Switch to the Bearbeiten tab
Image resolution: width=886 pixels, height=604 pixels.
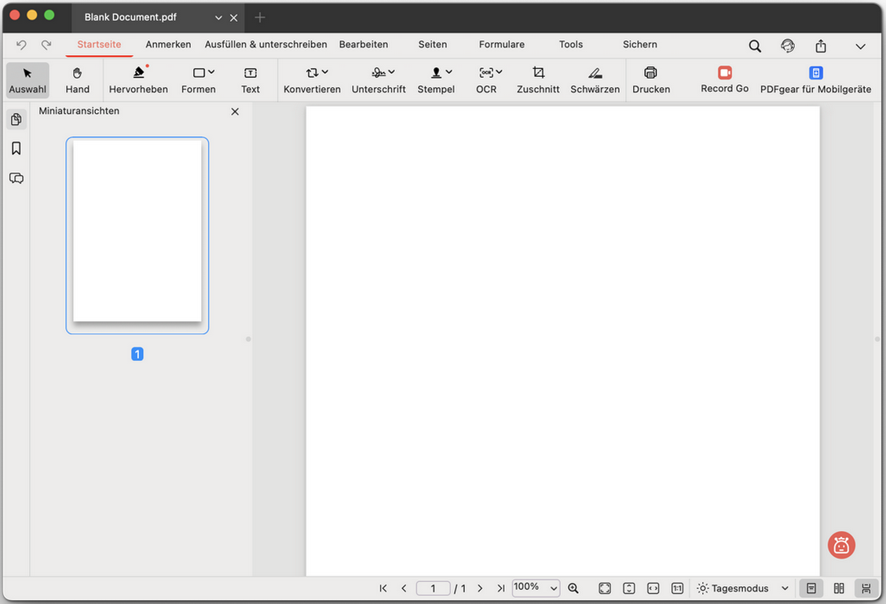pyautogui.click(x=364, y=45)
